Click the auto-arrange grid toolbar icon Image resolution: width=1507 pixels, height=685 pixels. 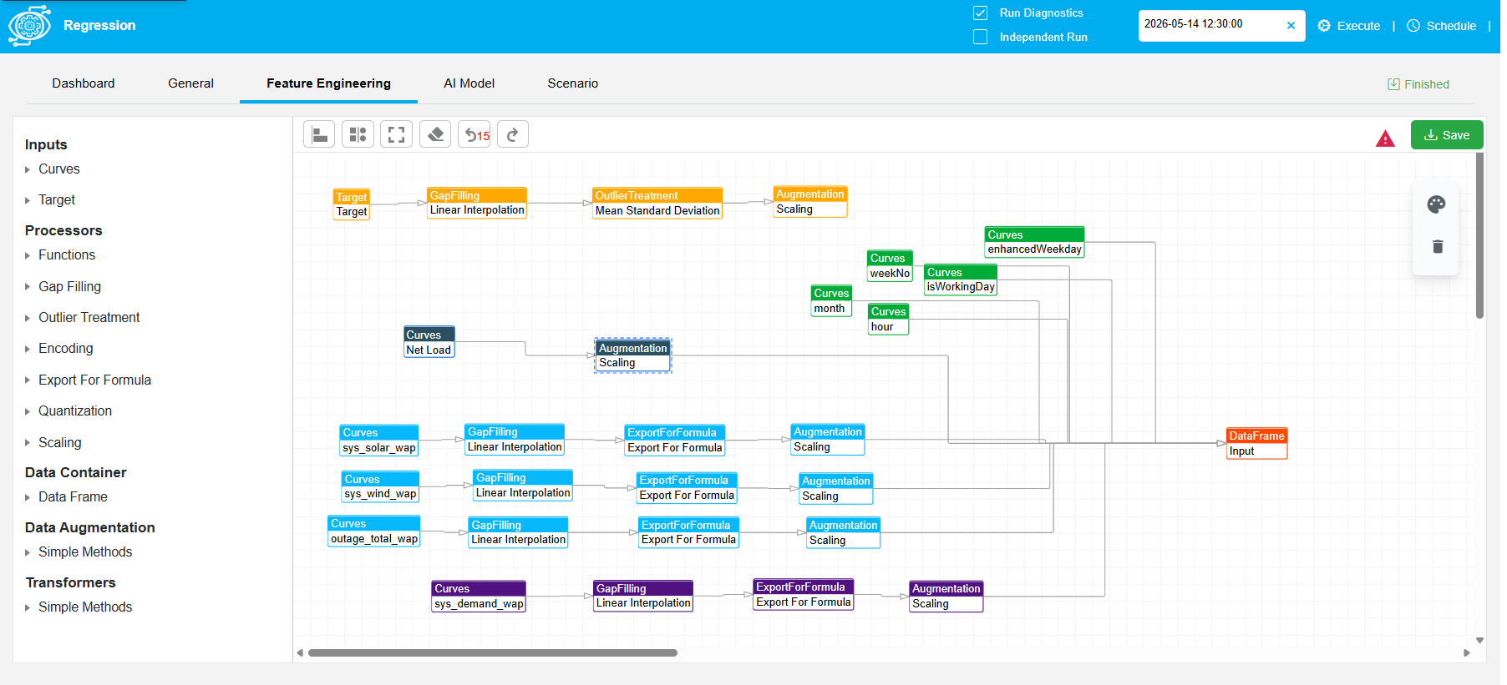click(358, 134)
